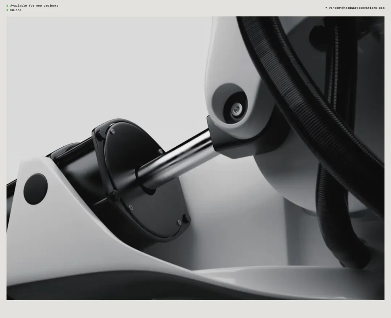
Task: Click the bottom-right screw on black cover plate
Action: click(x=179, y=222)
